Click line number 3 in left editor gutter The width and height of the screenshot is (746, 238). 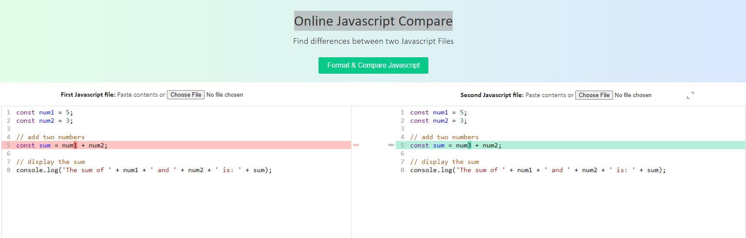(x=8, y=129)
